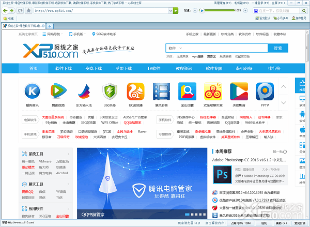Screen dimensions: 310x227
Task: Open the 金山词霸 app icon
Action: tap(187, 91)
